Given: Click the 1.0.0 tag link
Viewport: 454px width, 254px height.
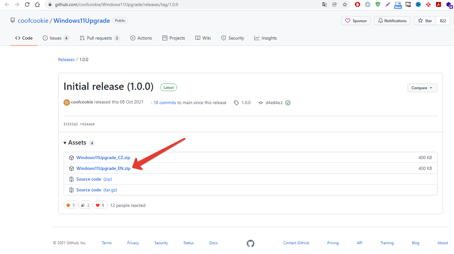Looking at the screenshot, I should [243, 102].
